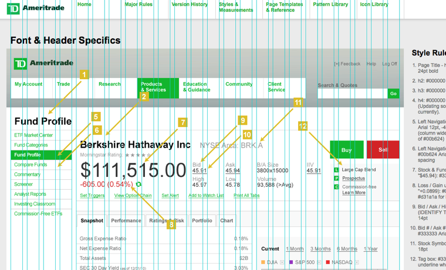Click the Morningstar Rating stars
The width and height of the screenshot is (446, 270).
(138, 155)
